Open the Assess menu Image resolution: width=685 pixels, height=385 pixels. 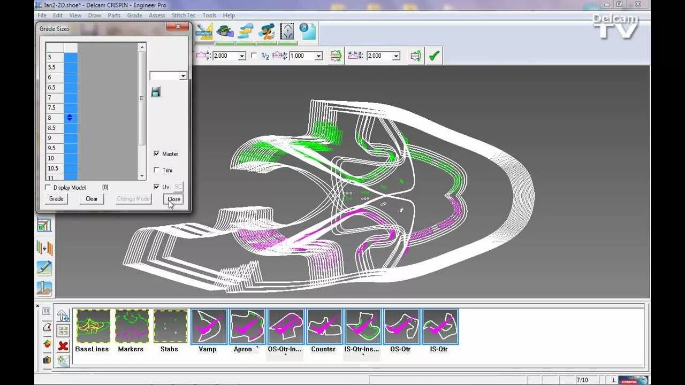[x=157, y=16]
